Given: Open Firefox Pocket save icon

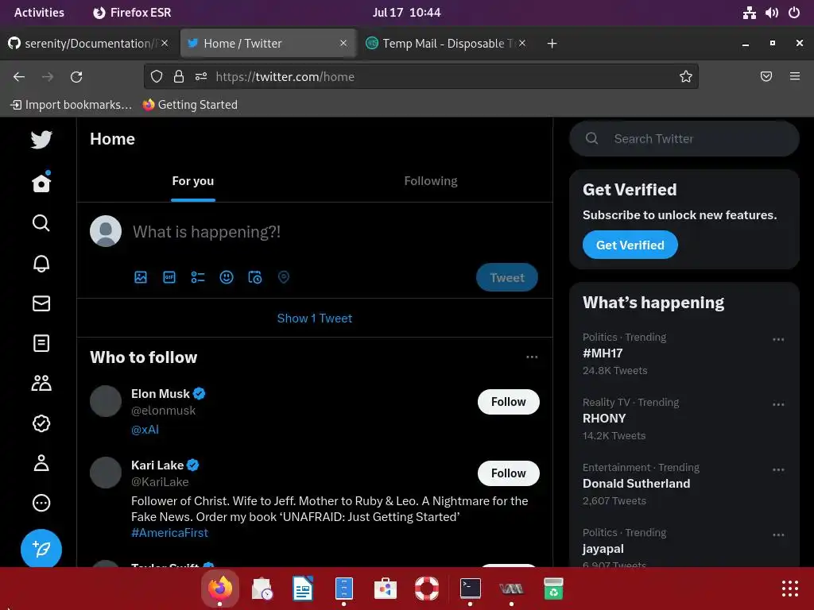Looking at the screenshot, I should (766, 77).
